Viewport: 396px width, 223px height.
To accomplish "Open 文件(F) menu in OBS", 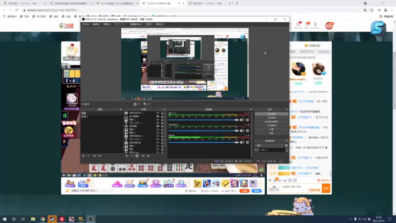I will (86, 24).
